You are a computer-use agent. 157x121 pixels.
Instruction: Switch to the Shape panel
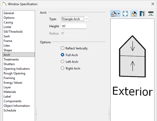19,50
